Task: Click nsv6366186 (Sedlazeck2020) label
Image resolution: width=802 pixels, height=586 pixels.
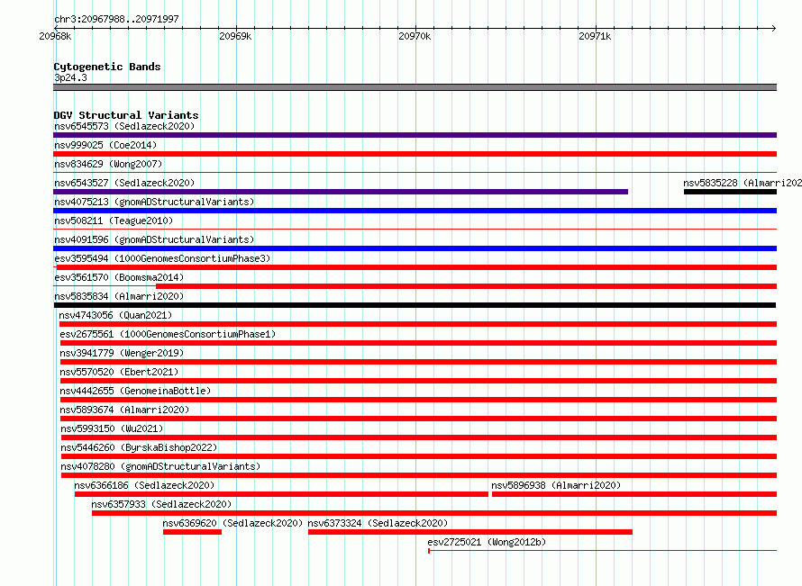Action: tap(144, 485)
